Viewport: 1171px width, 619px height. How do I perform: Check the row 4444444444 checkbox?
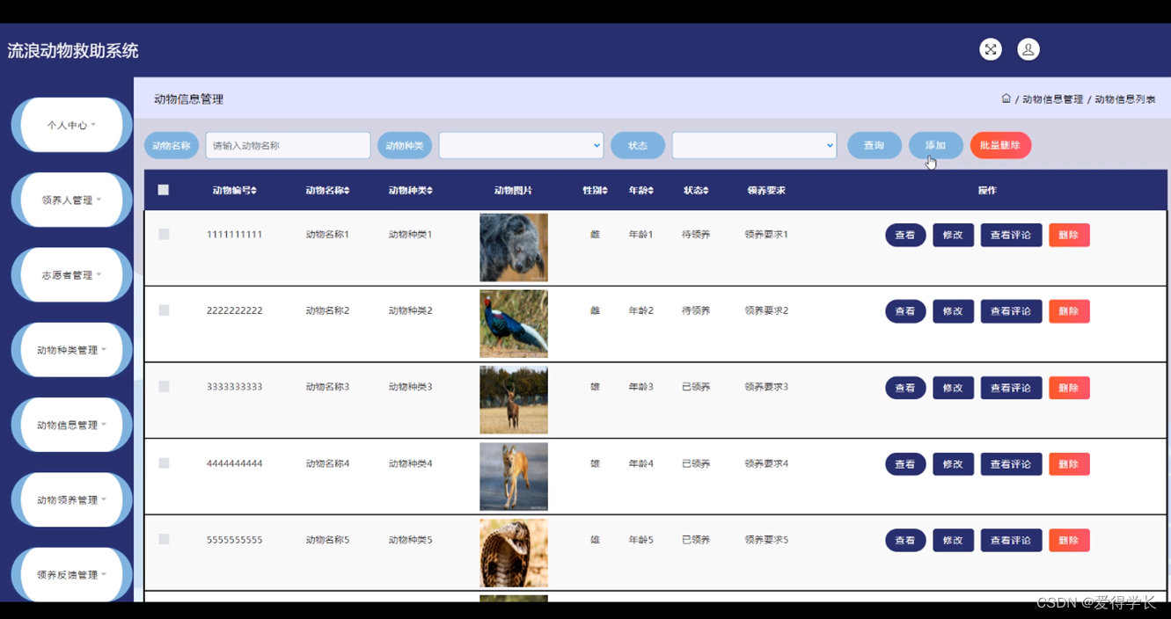pos(164,463)
